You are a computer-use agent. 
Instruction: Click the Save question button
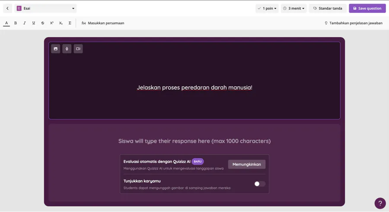(x=367, y=8)
